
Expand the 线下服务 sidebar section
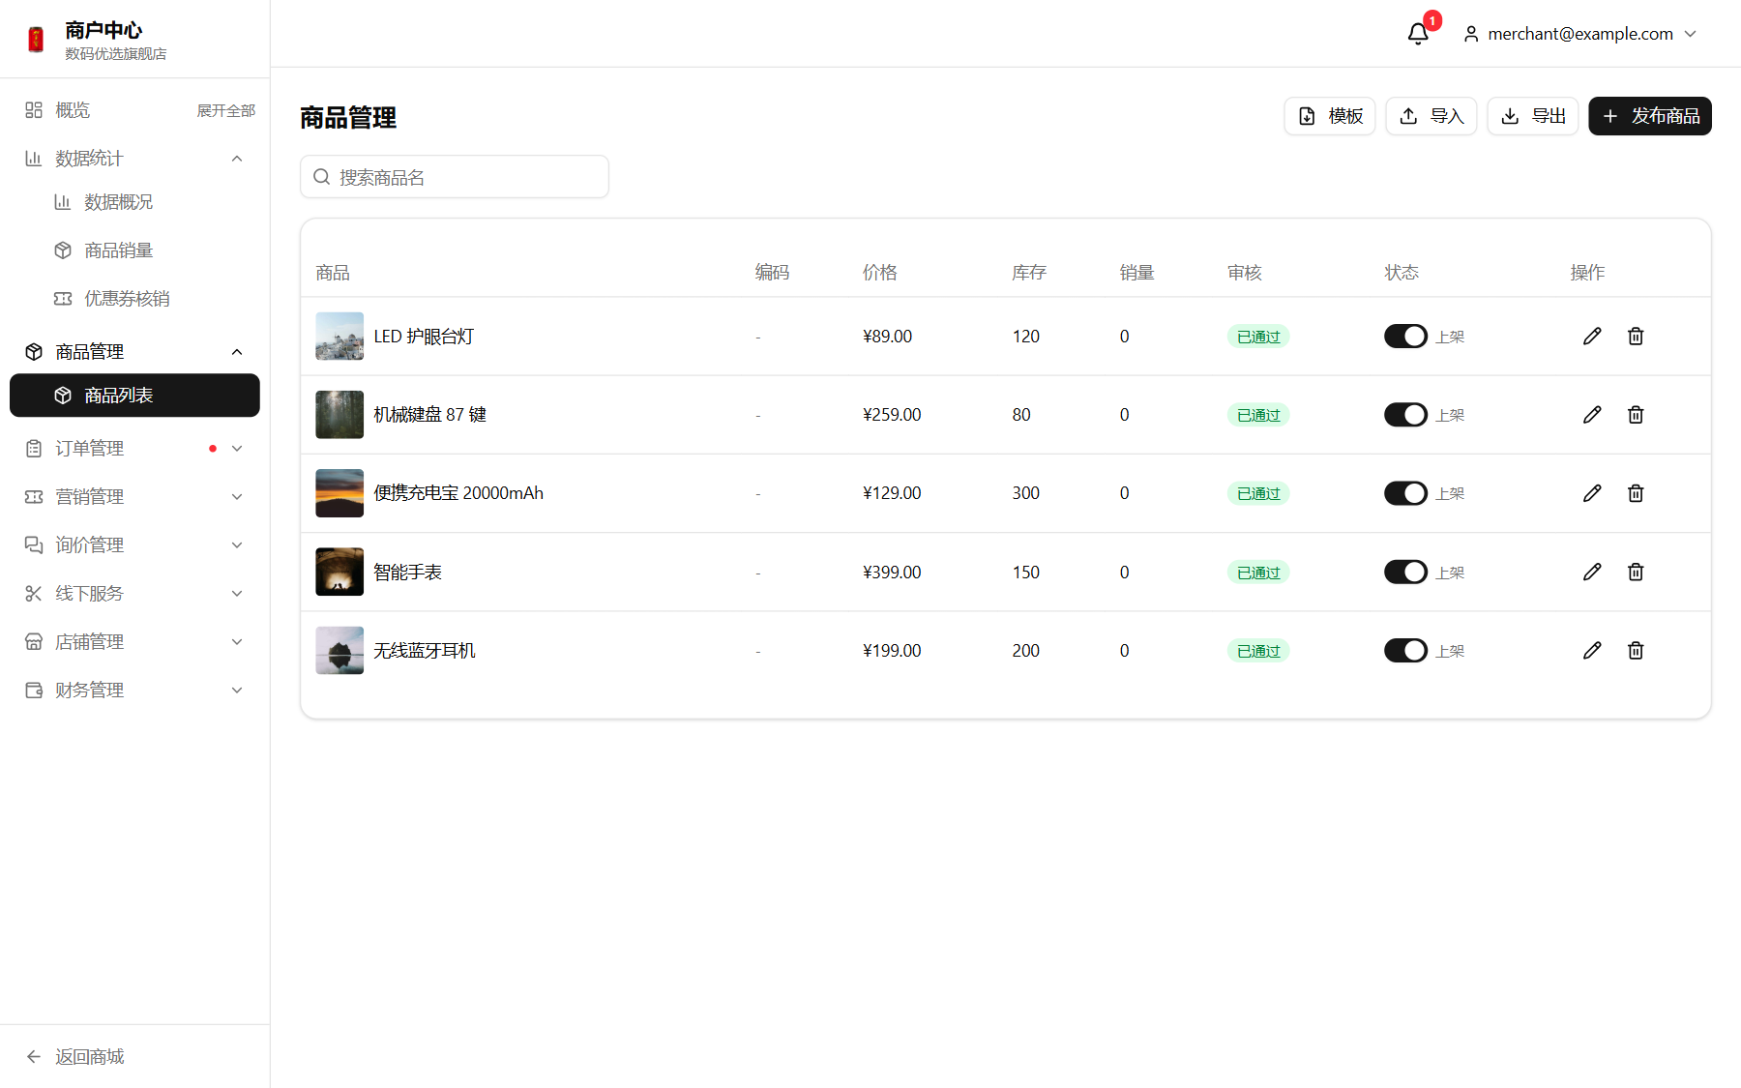point(134,594)
